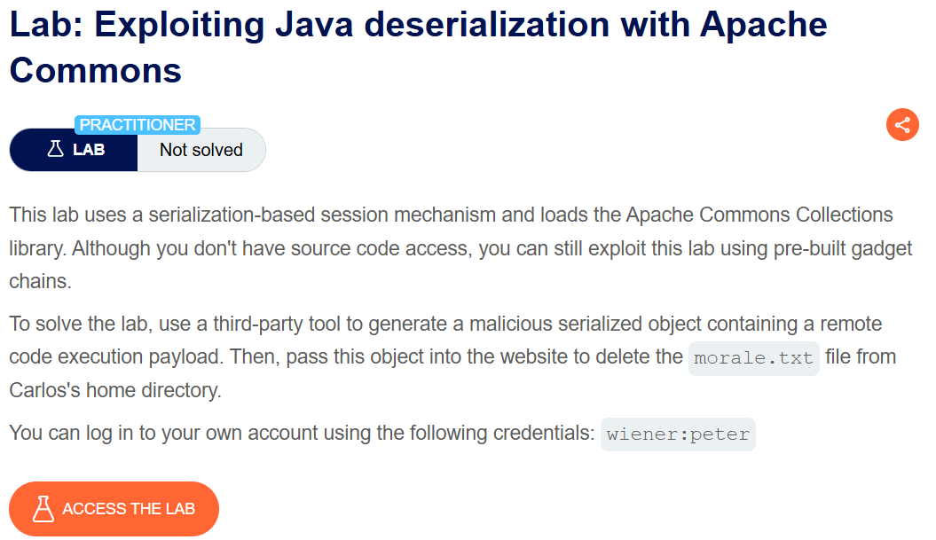Click the flask icon inside ACCESS THE LAB
This screenshot has height=540, width=936.
(42, 508)
